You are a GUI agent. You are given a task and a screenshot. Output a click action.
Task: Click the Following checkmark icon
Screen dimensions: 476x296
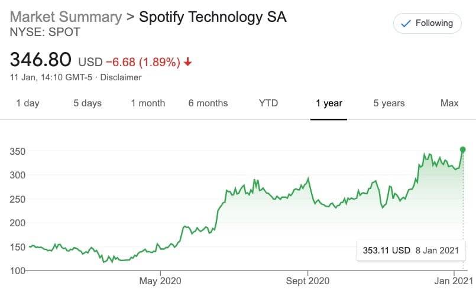pyautogui.click(x=406, y=24)
